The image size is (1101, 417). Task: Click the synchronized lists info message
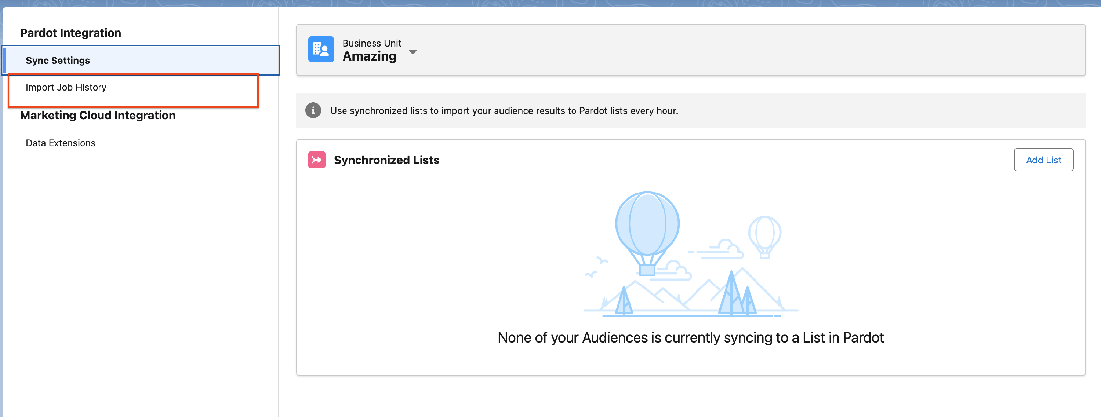[504, 111]
